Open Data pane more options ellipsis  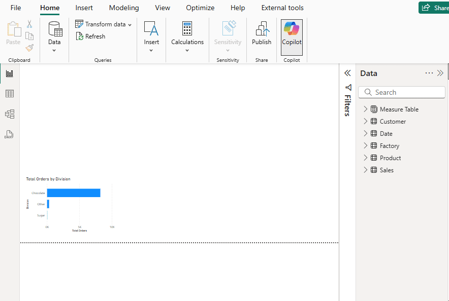(429, 73)
